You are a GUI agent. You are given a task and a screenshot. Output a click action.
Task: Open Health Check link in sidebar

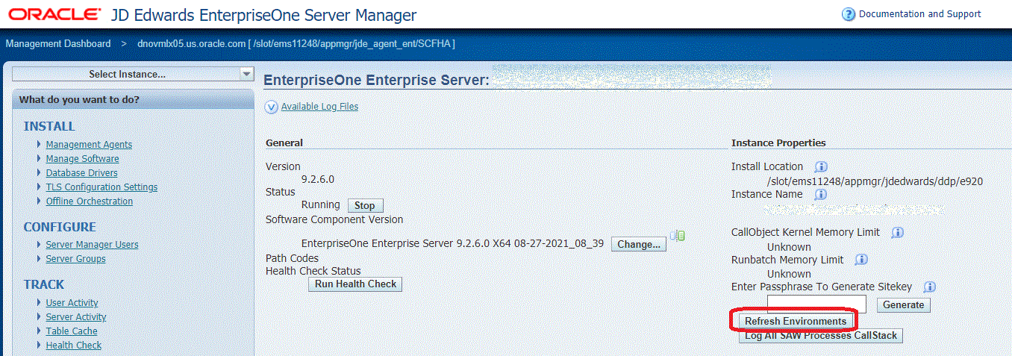point(73,346)
